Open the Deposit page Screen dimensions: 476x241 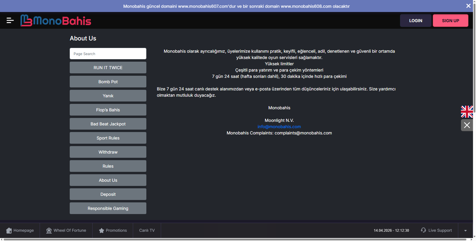[x=108, y=194]
